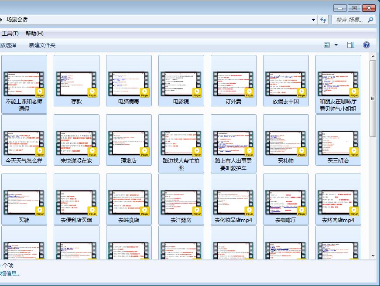380x286 pixels.
Task: Click the 买礼物 file name label
Action: coord(286,161)
